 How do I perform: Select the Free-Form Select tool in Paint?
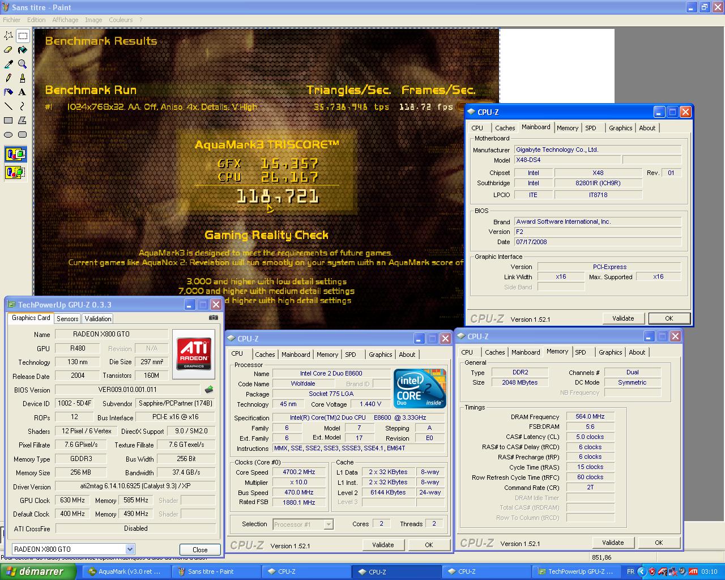point(8,36)
